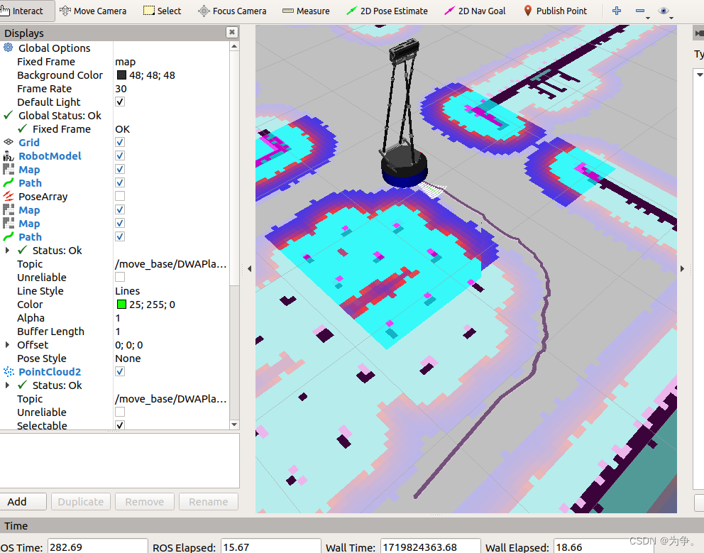The image size is (704, 553).
Task: Expand the PointCloud2 Status entry
Action: [7, 385]
